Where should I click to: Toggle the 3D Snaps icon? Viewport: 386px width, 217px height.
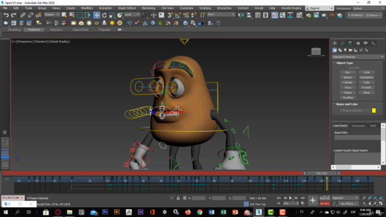(x=170, y=15)
